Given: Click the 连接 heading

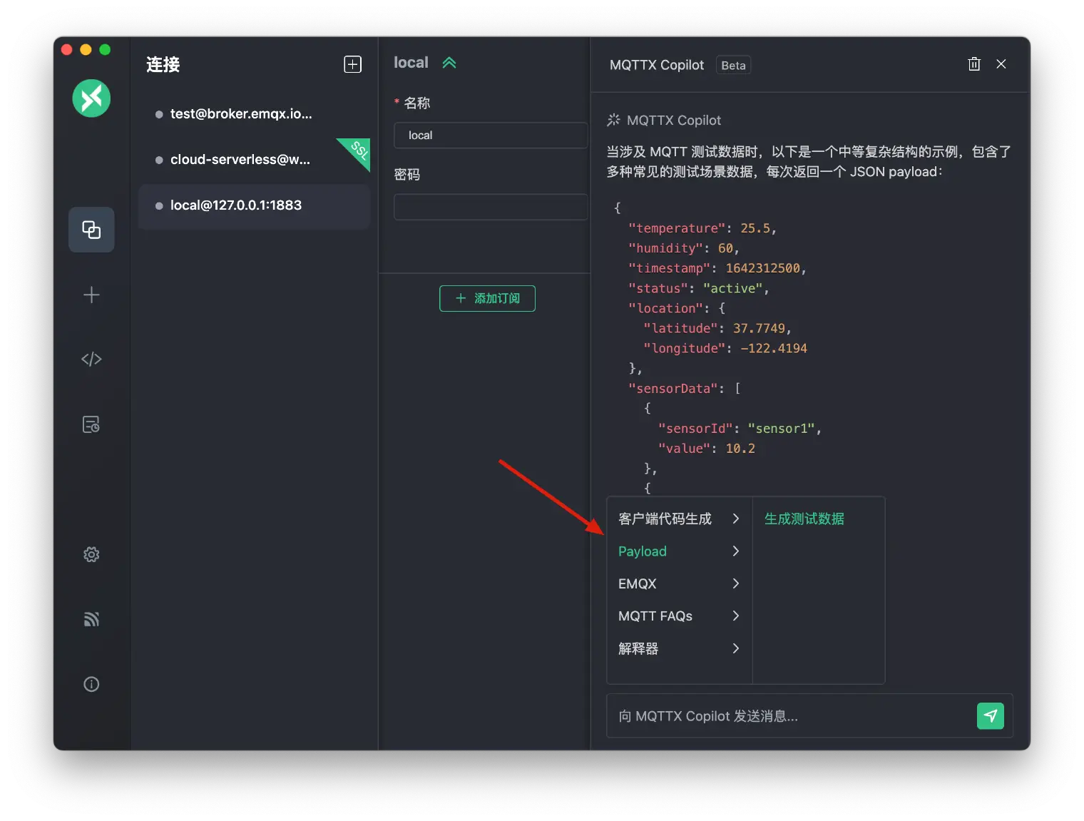Looking at the screenshot, I should (163, 64).
